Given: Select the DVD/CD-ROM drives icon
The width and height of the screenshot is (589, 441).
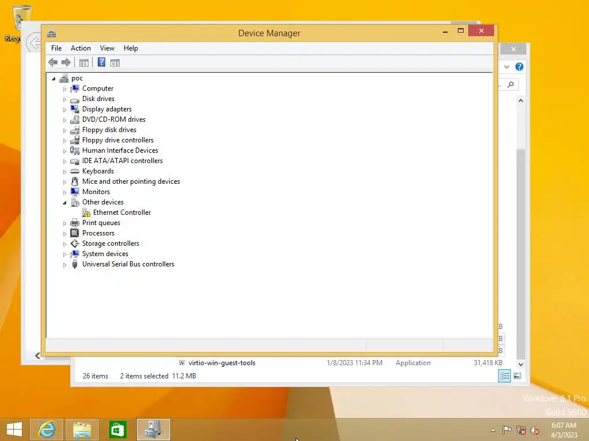Looking at the screenshot, I should [x=75, y=119].
